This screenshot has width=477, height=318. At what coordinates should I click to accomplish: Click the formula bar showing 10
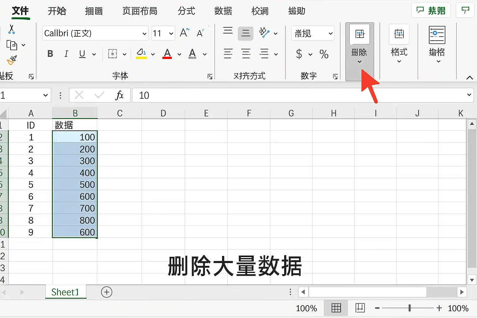(303, 95)
